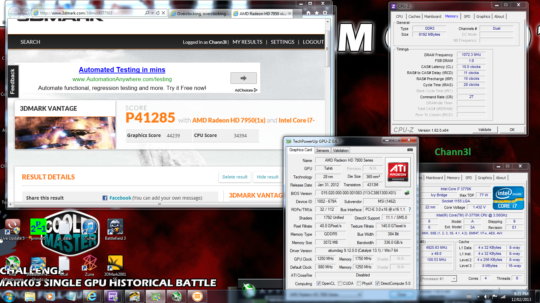Click the Bus Interface question mark in GPU-Z
The width and height of the screenshot is (540, 303).
tap(410, 209)
